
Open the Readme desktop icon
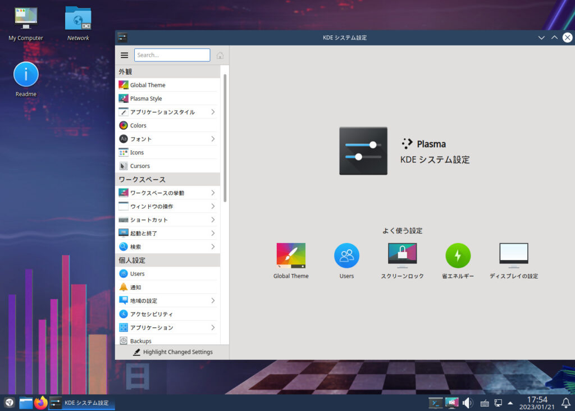coord(26,75)
